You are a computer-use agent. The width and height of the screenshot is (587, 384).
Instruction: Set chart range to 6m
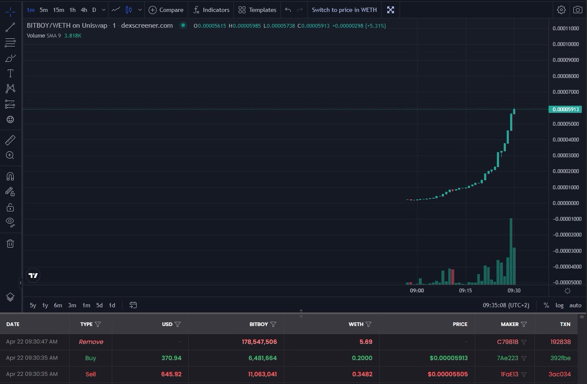coord(58,305)
